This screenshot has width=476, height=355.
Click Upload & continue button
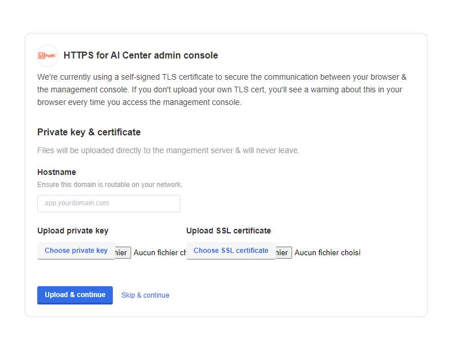coord(75,295)
